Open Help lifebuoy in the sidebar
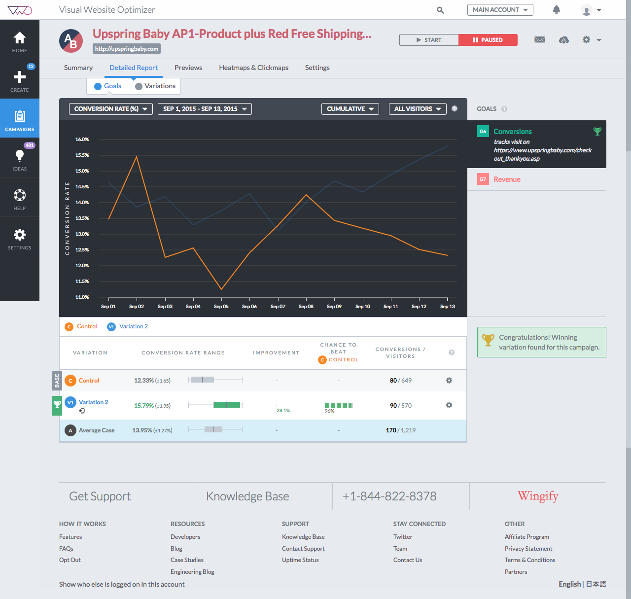This screenshot has height=599, width=631. [x=20, y=197]
